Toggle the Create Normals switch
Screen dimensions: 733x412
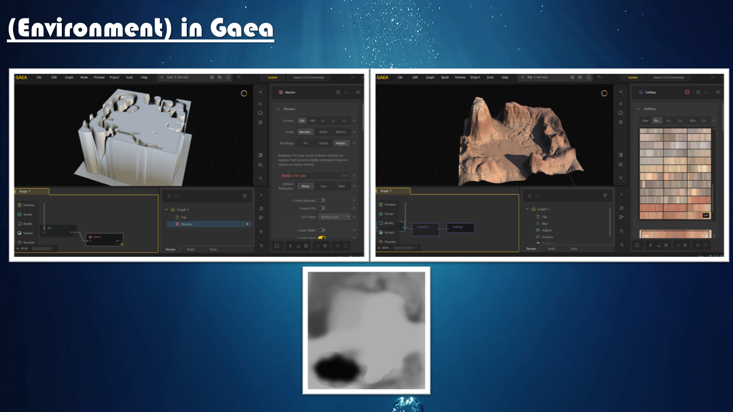click(322, 200)
